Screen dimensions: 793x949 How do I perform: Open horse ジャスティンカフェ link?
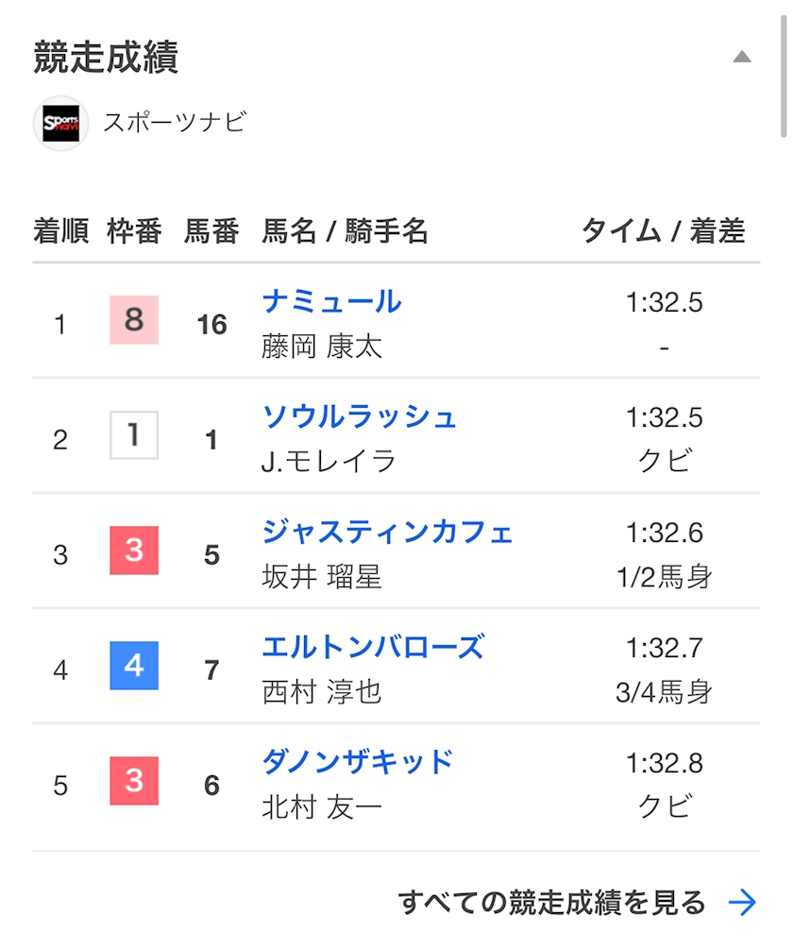coord(387,533)
